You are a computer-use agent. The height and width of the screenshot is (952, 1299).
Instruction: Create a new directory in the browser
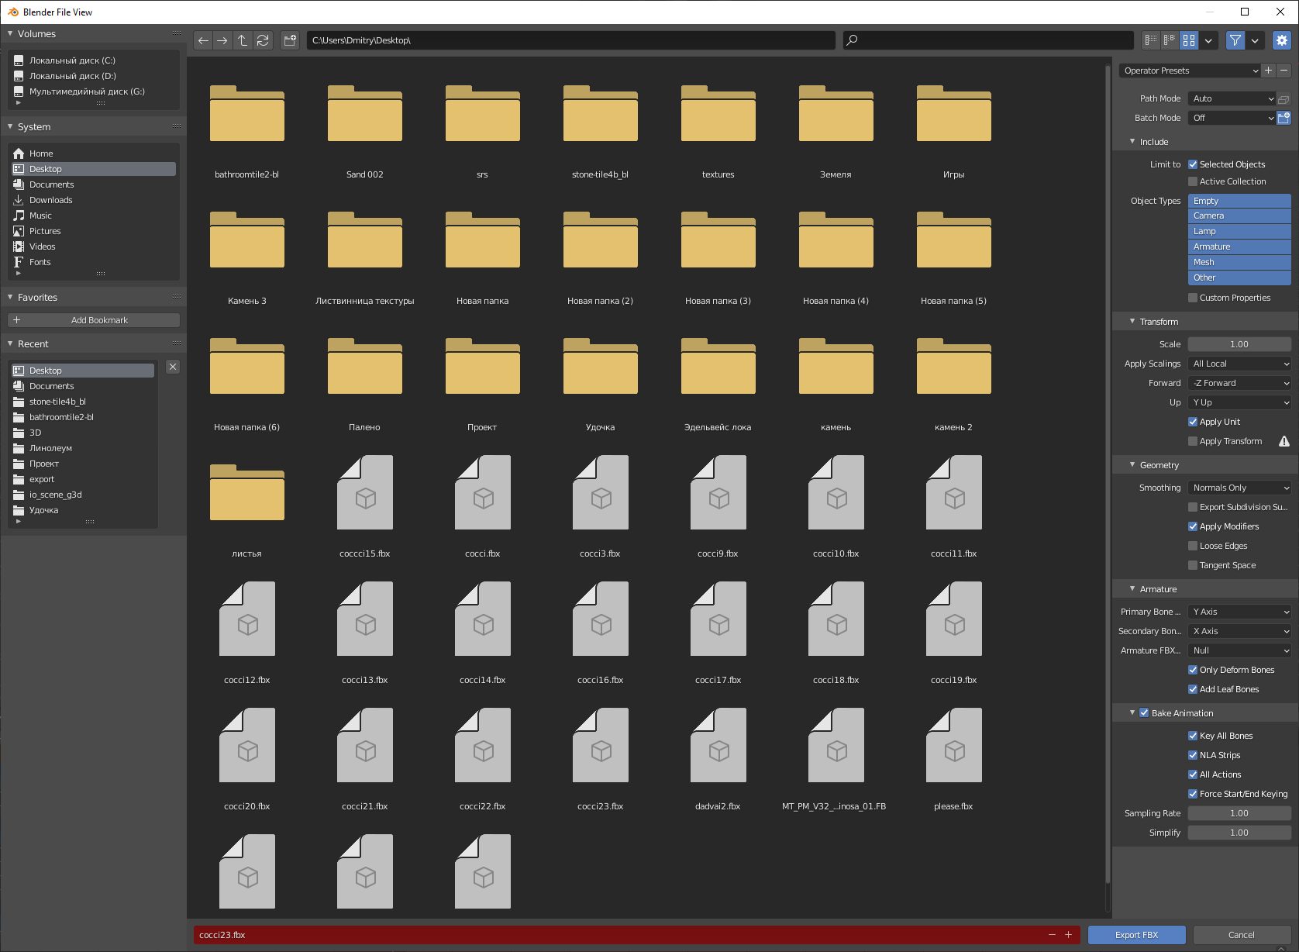pos(290,40)
